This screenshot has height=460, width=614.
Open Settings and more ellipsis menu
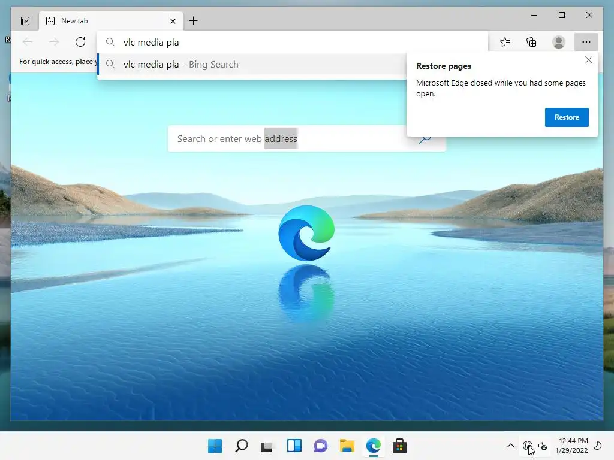point(586,42)
